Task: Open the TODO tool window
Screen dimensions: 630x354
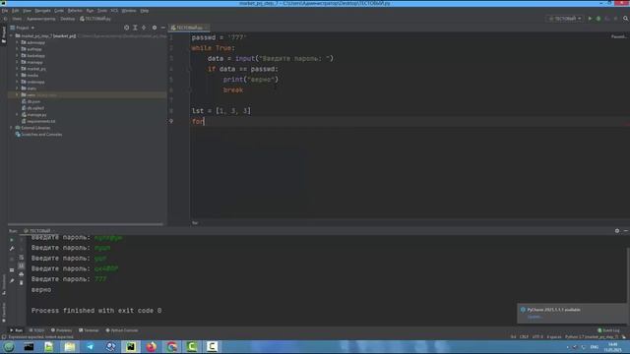Action: 36,330
